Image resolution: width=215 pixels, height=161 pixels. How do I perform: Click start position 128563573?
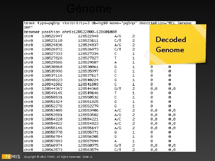tap(52, 150)
